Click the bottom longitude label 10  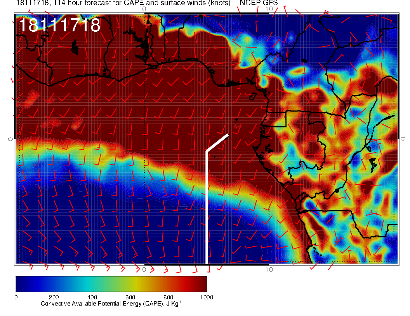(269, 270)
